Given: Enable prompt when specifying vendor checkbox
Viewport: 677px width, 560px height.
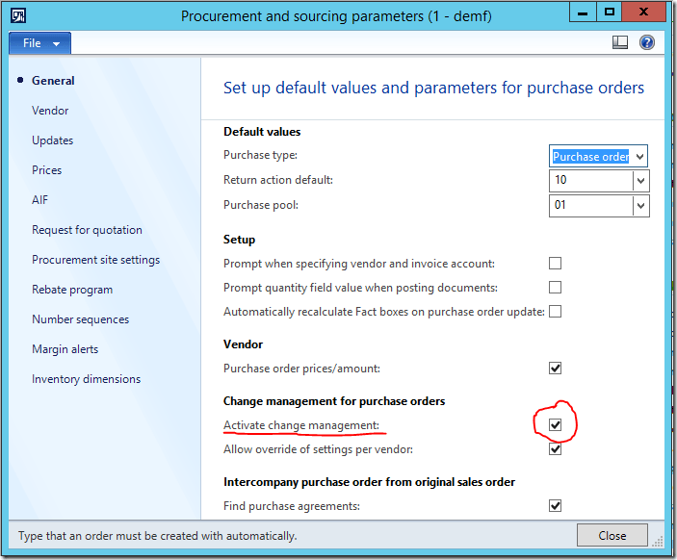Looking at the screenshot, I should (x=555, y=264).
